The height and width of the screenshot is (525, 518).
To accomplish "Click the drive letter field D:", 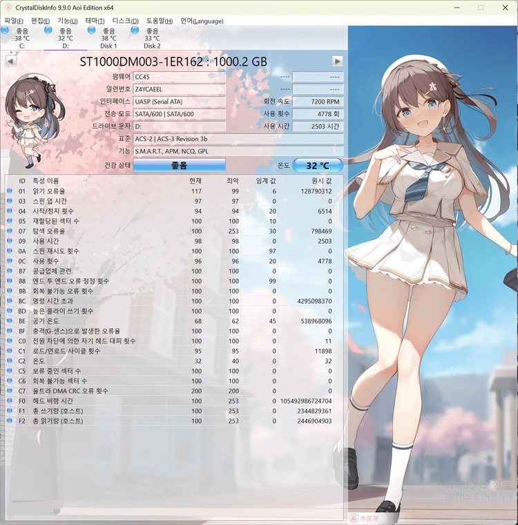I will pyautogui.click(x=179, y=126).
